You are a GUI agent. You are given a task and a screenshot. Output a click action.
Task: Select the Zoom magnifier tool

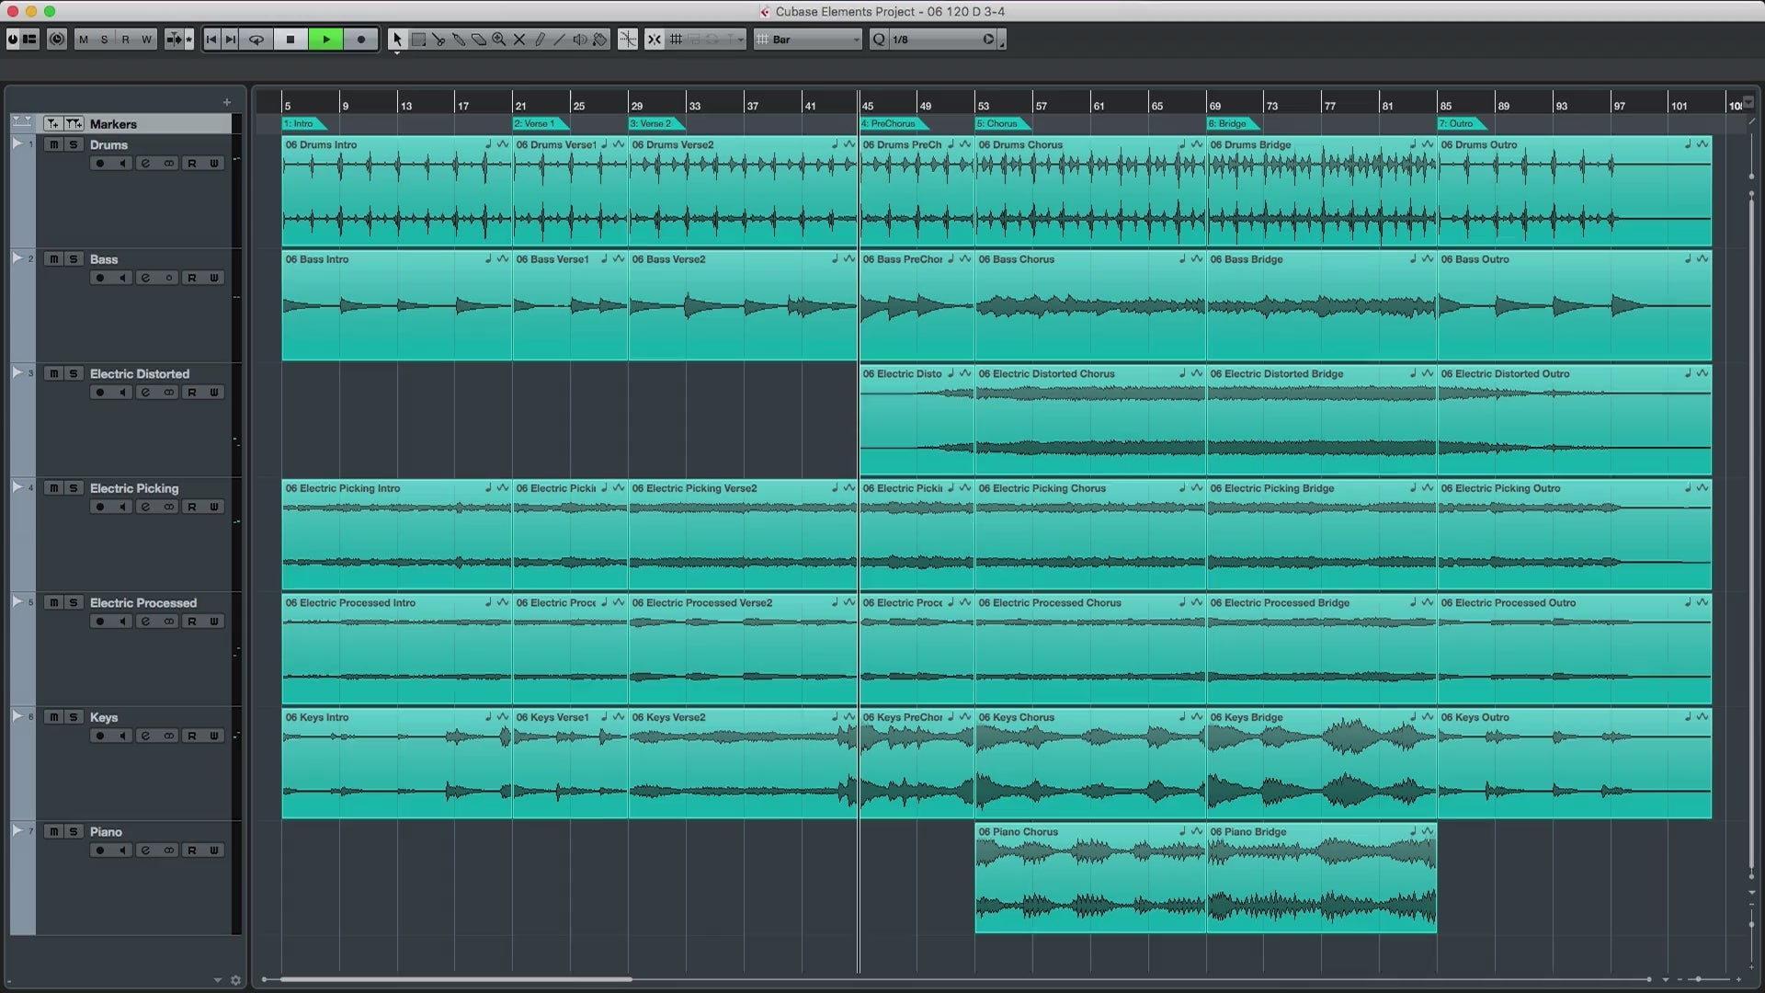[499, 40]
